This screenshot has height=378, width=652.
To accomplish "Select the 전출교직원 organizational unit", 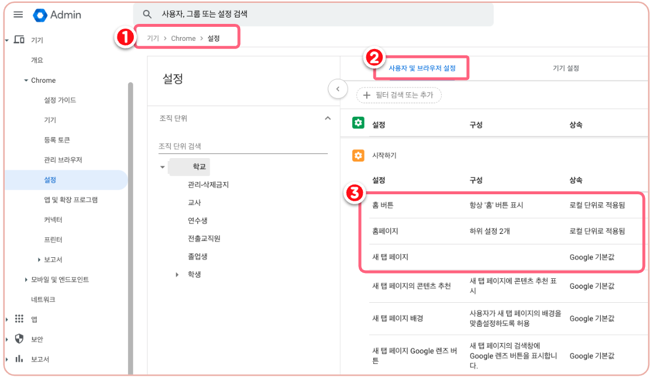I will [x=204, y=239].
